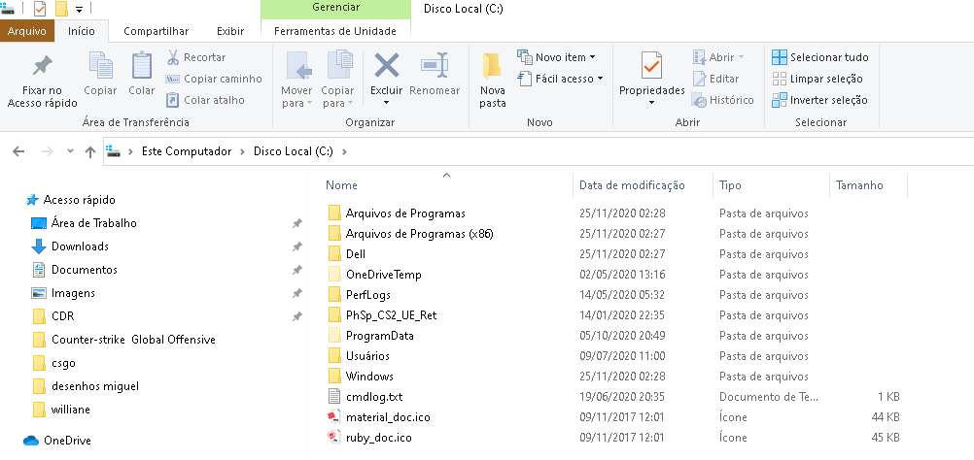974x460 pixels.
Task: Go up one level with up arrow
Action: (90, 151)
